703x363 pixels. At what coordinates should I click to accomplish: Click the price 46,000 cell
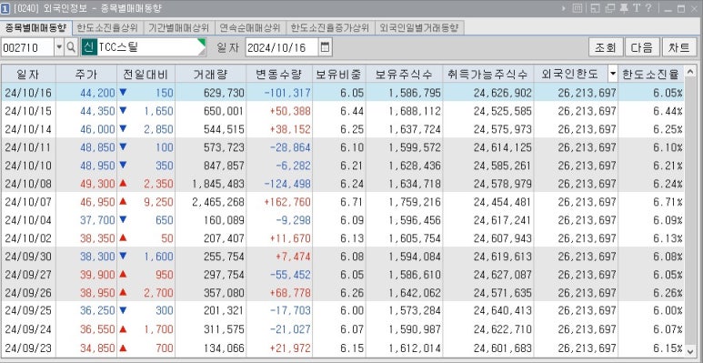tap(86, 129)
